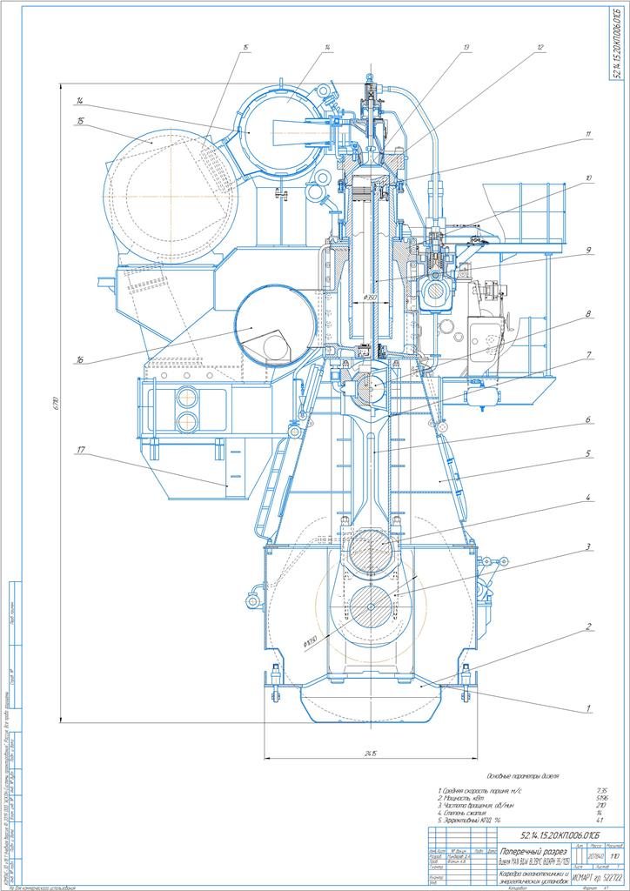This screenshot has height=891, width=630.
Task: Click the mass value in the title block
Action: 597,856
